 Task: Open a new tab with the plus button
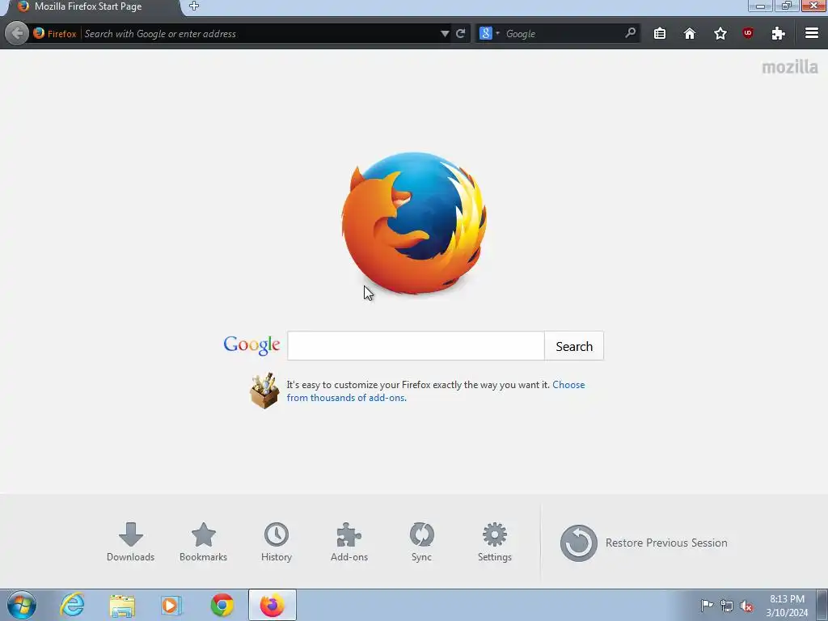[194, 6]
